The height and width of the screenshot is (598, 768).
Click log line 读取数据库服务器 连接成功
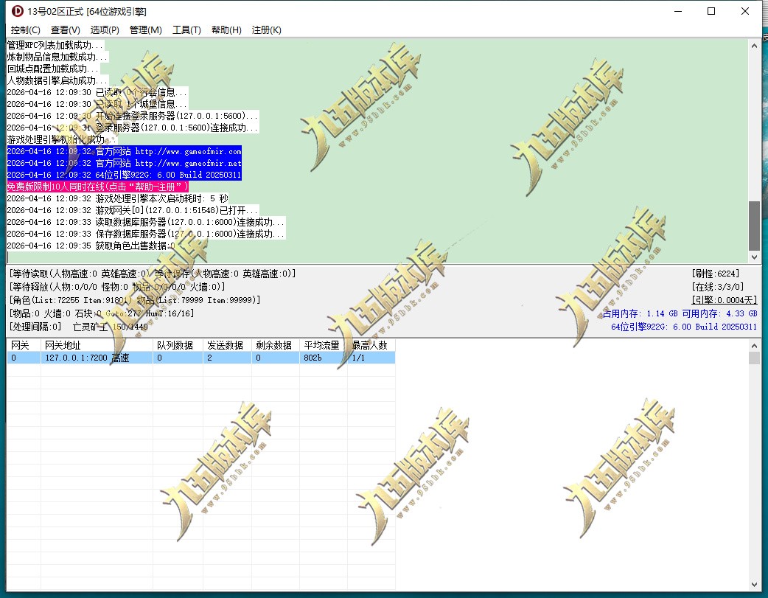(146, 222)
